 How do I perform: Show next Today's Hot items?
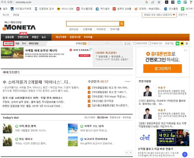(131, 152)
